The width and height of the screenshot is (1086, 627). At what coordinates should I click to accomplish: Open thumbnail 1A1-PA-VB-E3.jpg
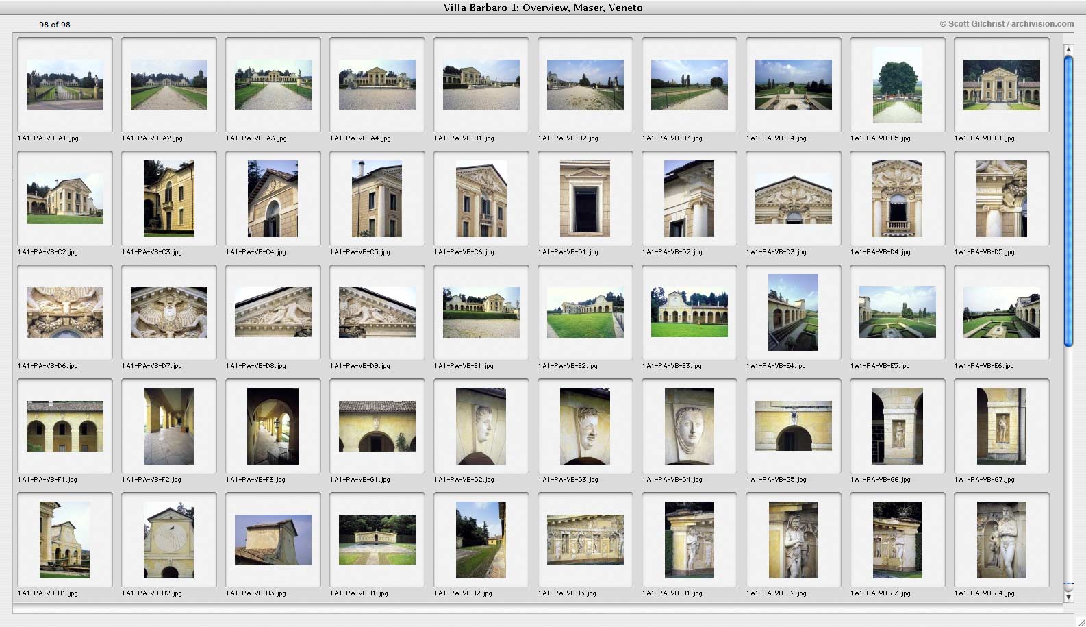pyautogui.click(x=690, y=312)
